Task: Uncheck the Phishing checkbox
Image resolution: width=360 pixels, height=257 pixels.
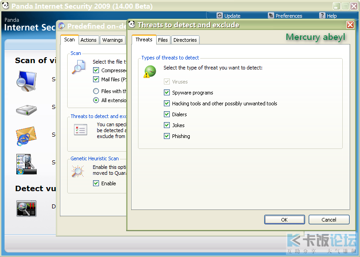Action: pyautogui.click(x=167, y=136)
